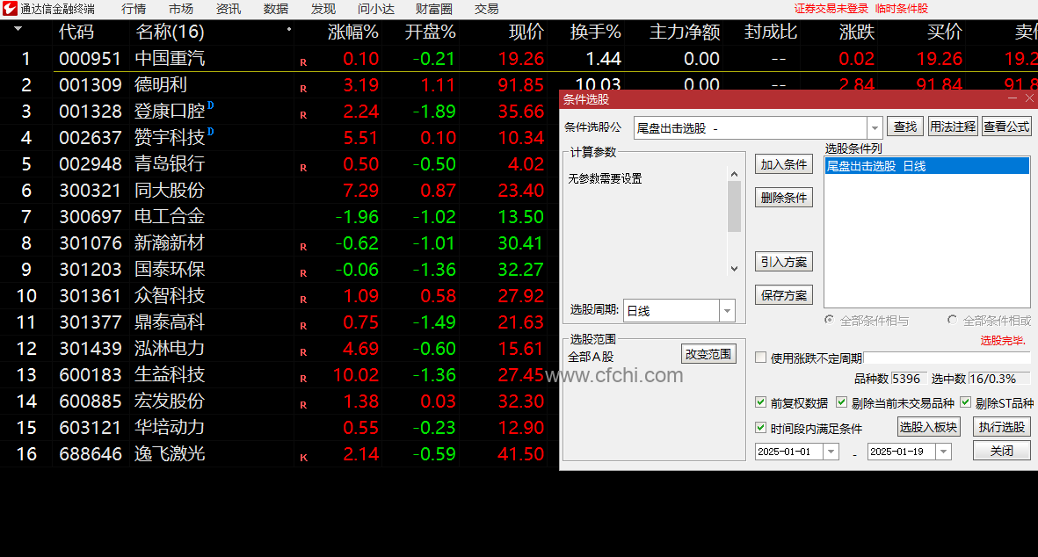Open the 交易 menu

[487, 10]
